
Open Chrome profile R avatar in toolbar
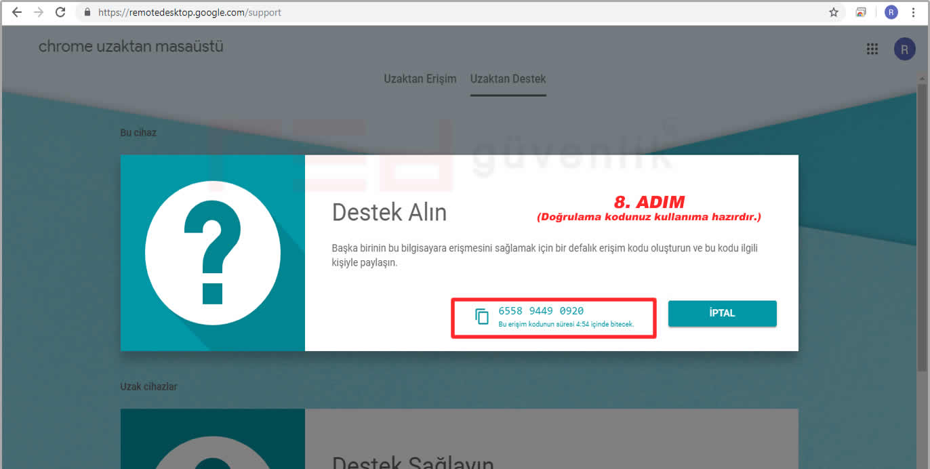(x=891, y=12)
